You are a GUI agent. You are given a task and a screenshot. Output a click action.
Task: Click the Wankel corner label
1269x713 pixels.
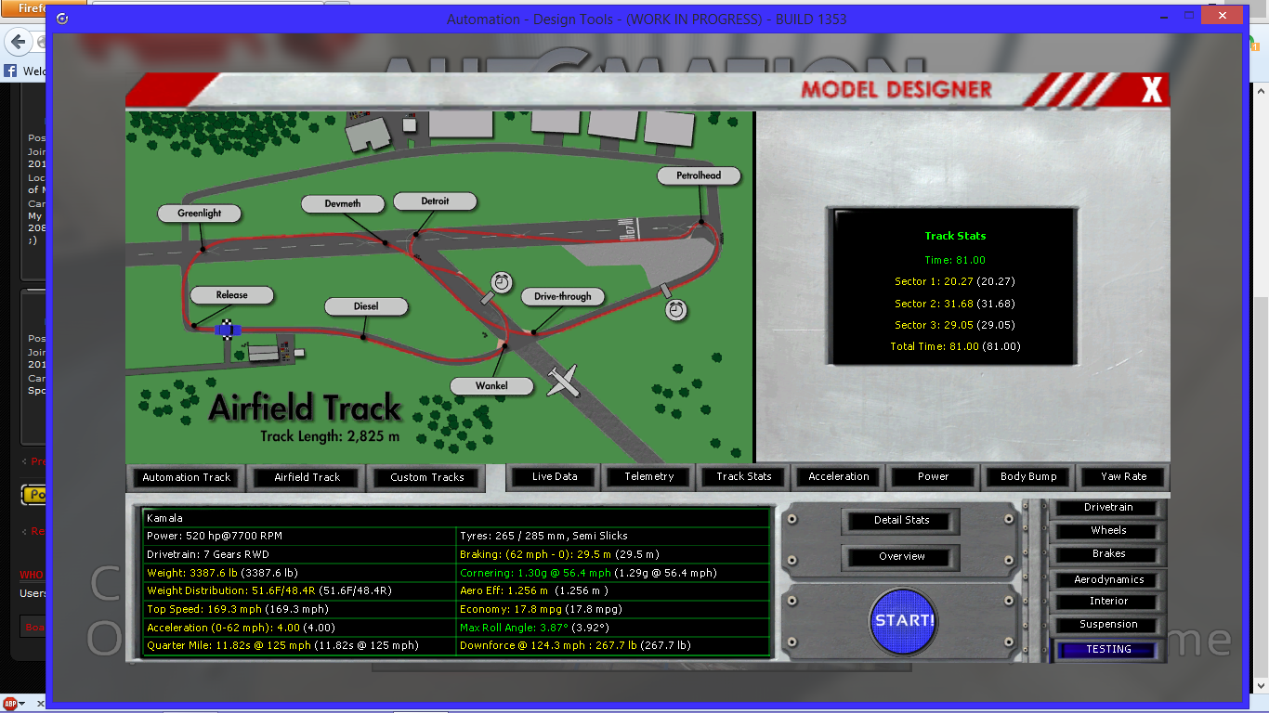click(x=491, y=385)
